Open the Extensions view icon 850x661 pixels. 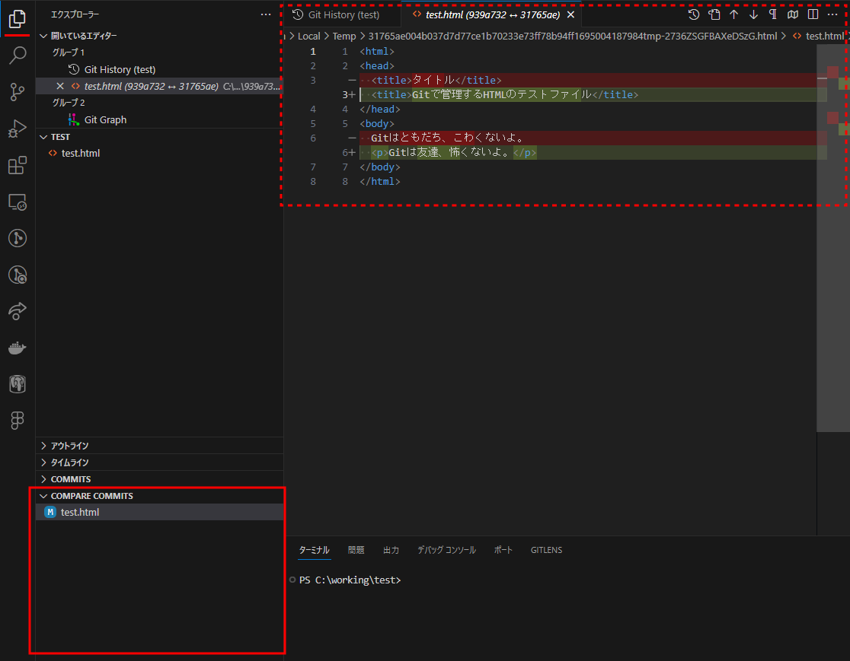pos(18,165)
